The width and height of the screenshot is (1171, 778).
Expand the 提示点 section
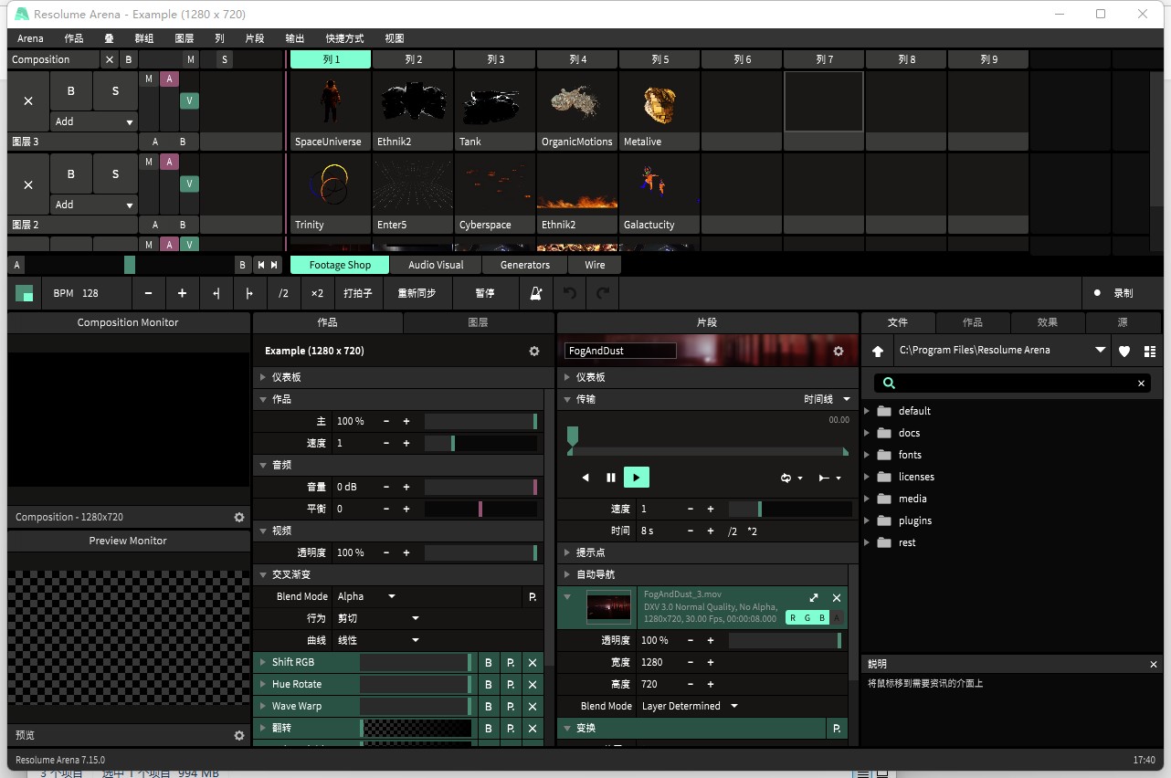tap(569, 552)
